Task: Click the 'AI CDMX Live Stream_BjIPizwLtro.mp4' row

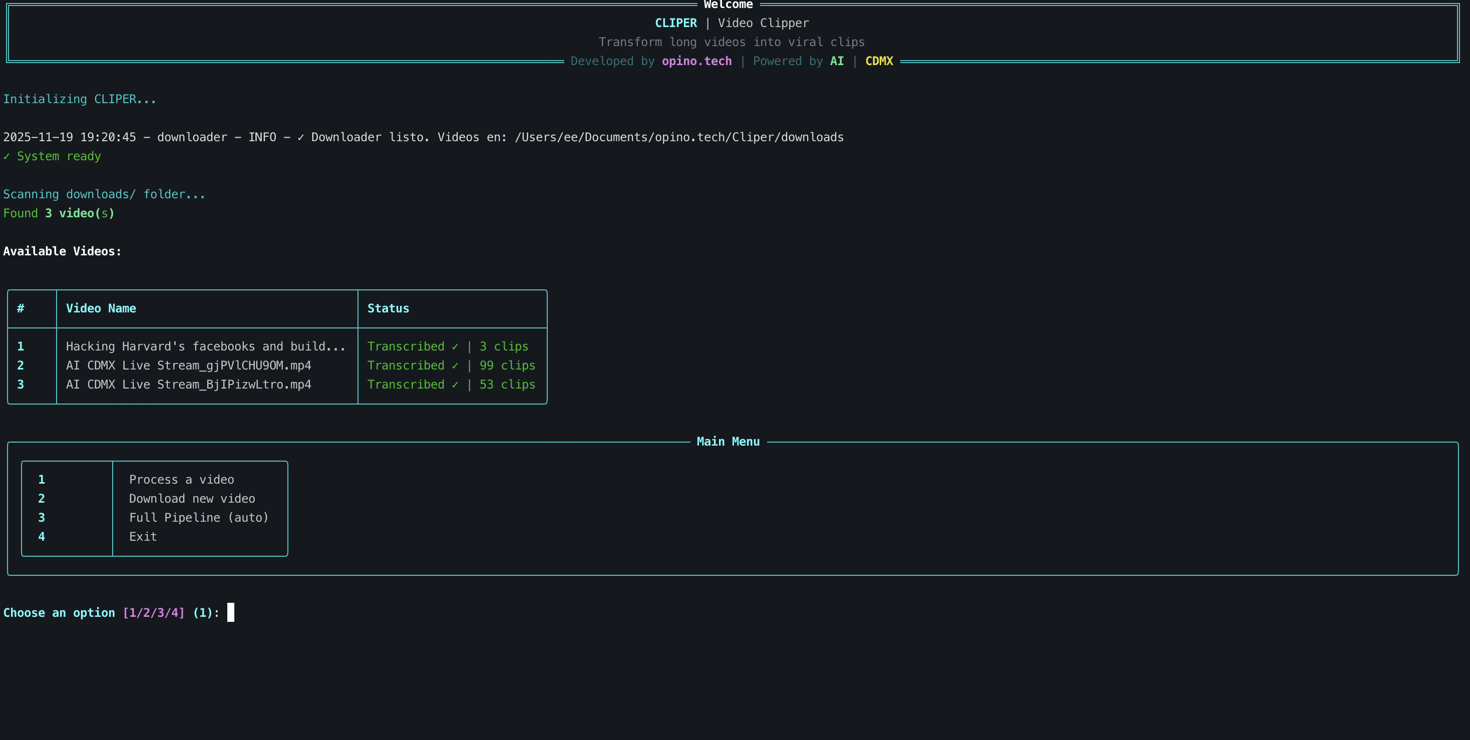Action: [x=188, y=385]
